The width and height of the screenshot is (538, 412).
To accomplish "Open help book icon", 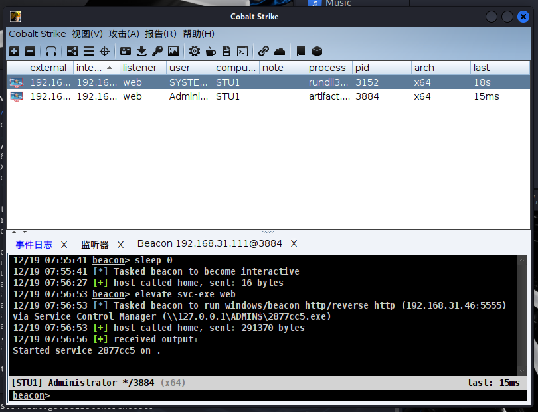I will coord(301,51).
